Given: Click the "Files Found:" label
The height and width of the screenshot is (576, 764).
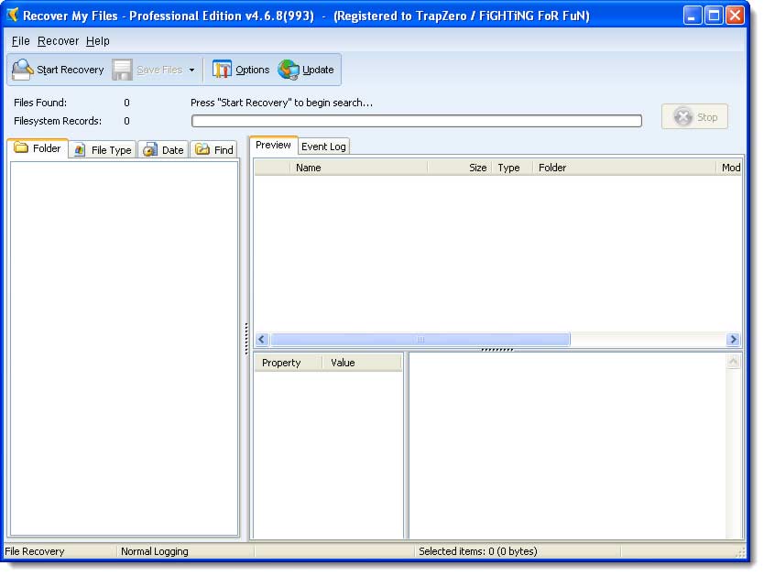Looking at the screenshot, I should [40, 103].
